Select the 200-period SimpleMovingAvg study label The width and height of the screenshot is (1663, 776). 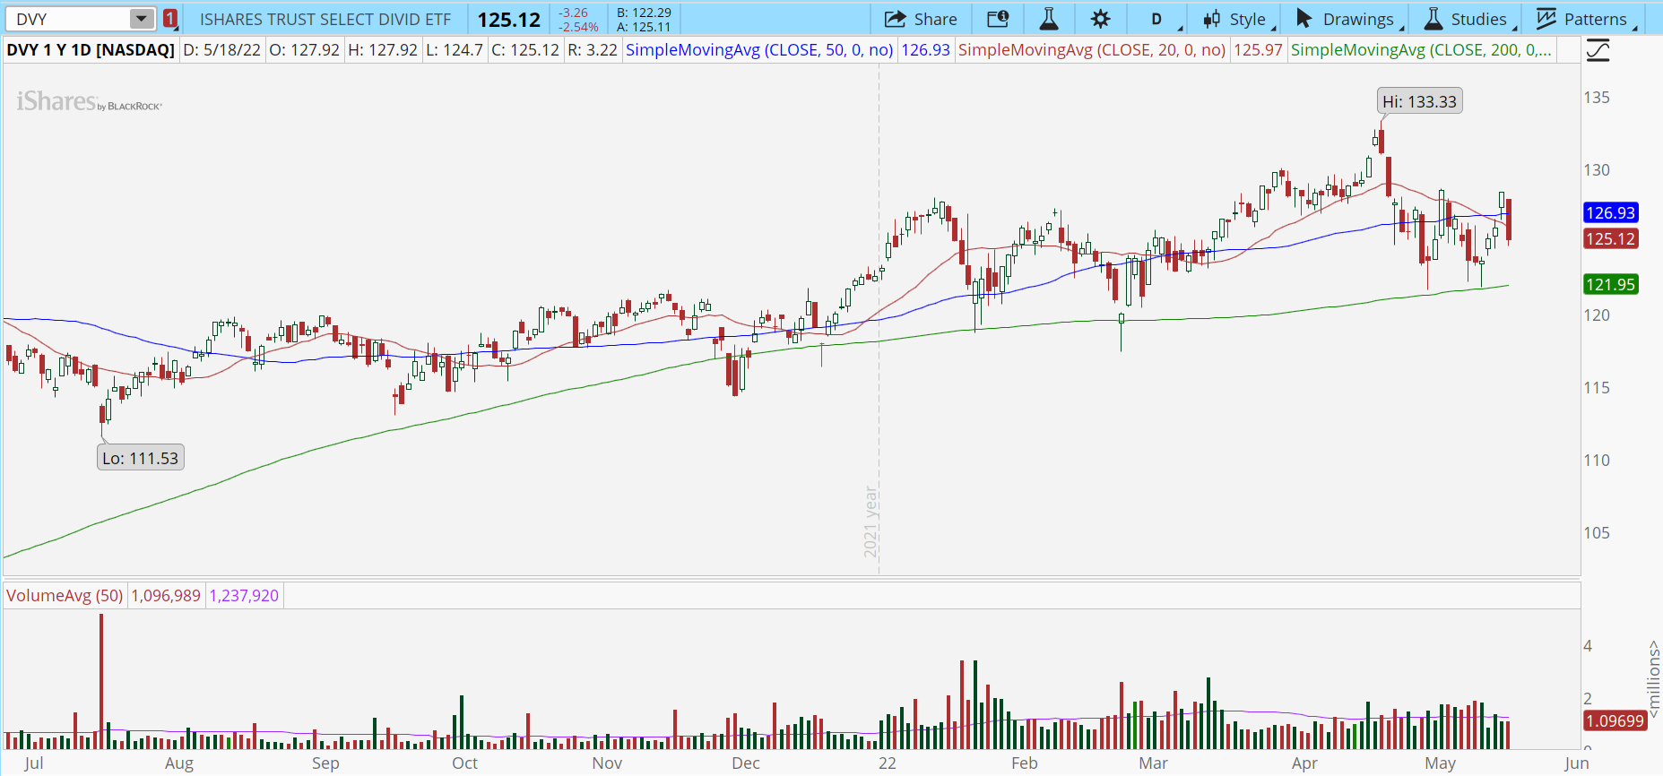[1421, 50]
